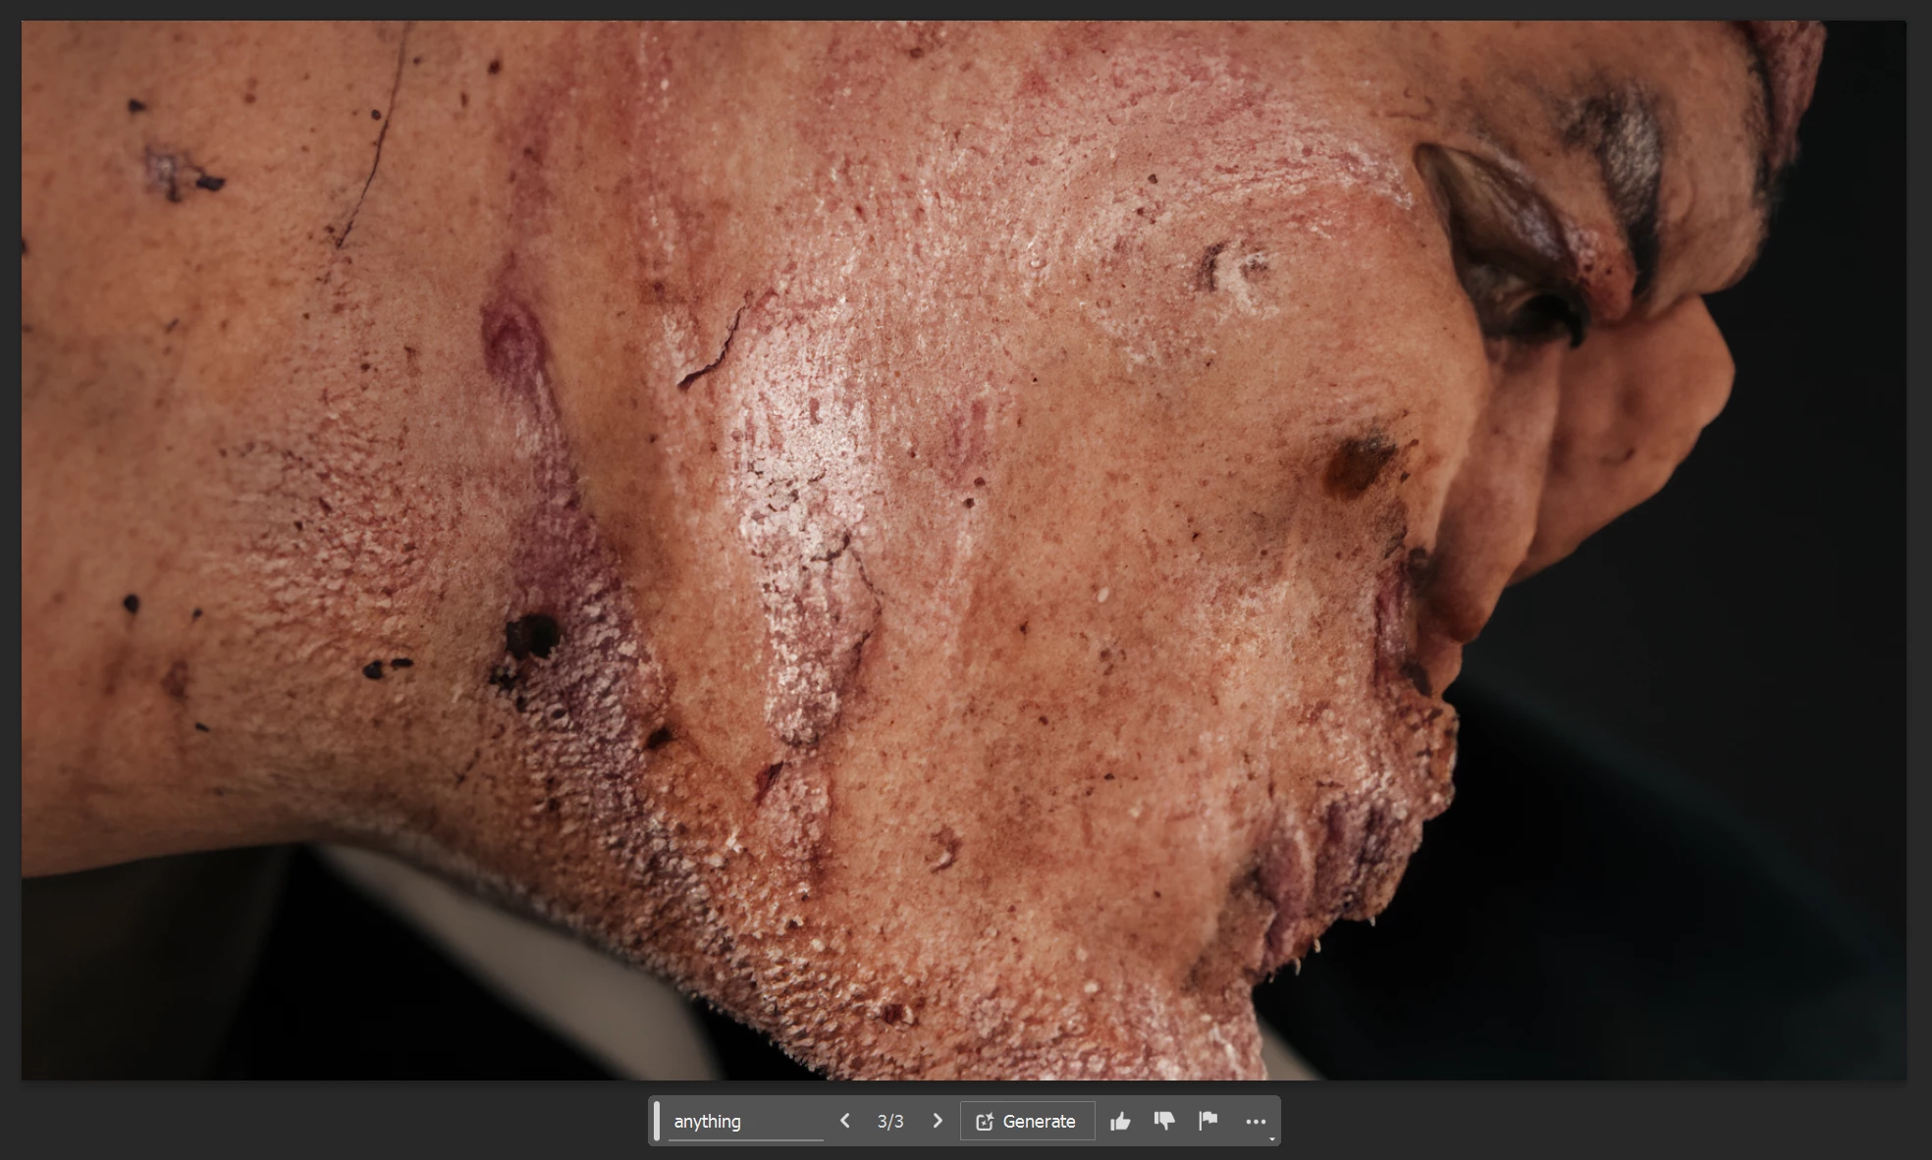
Task: Click the thumbs up feedback icon
Action: tap(1120, 1121)
